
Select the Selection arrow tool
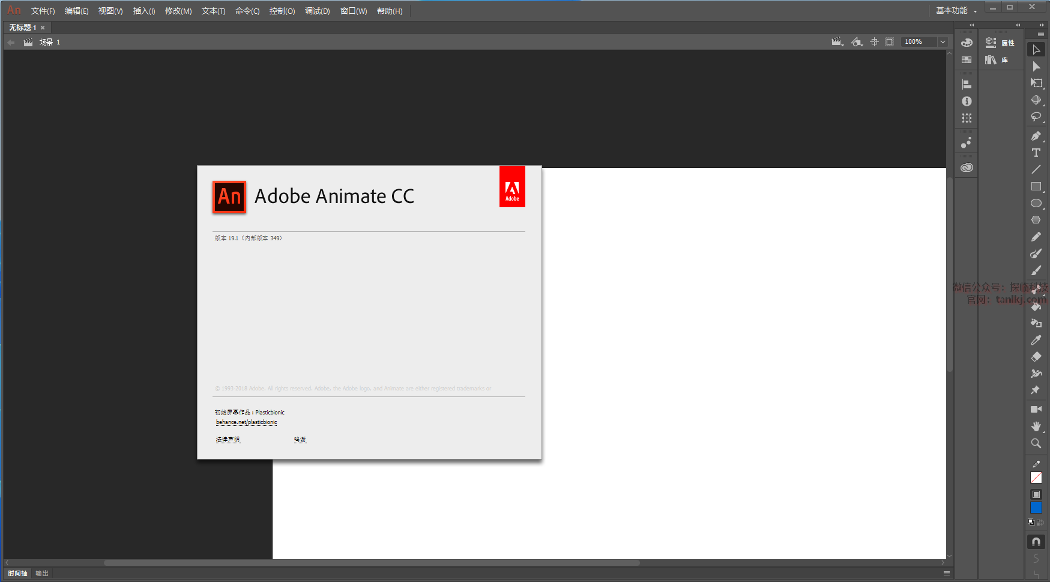click(1036, 49)
